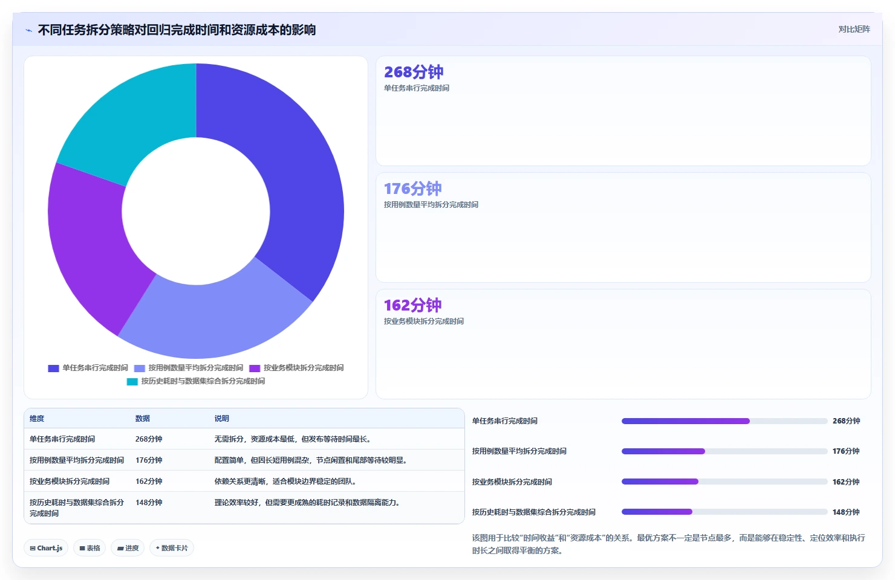
Task: Click the 176分钟 progress bar
Action: pyautogui.click(x=724, y=451)
